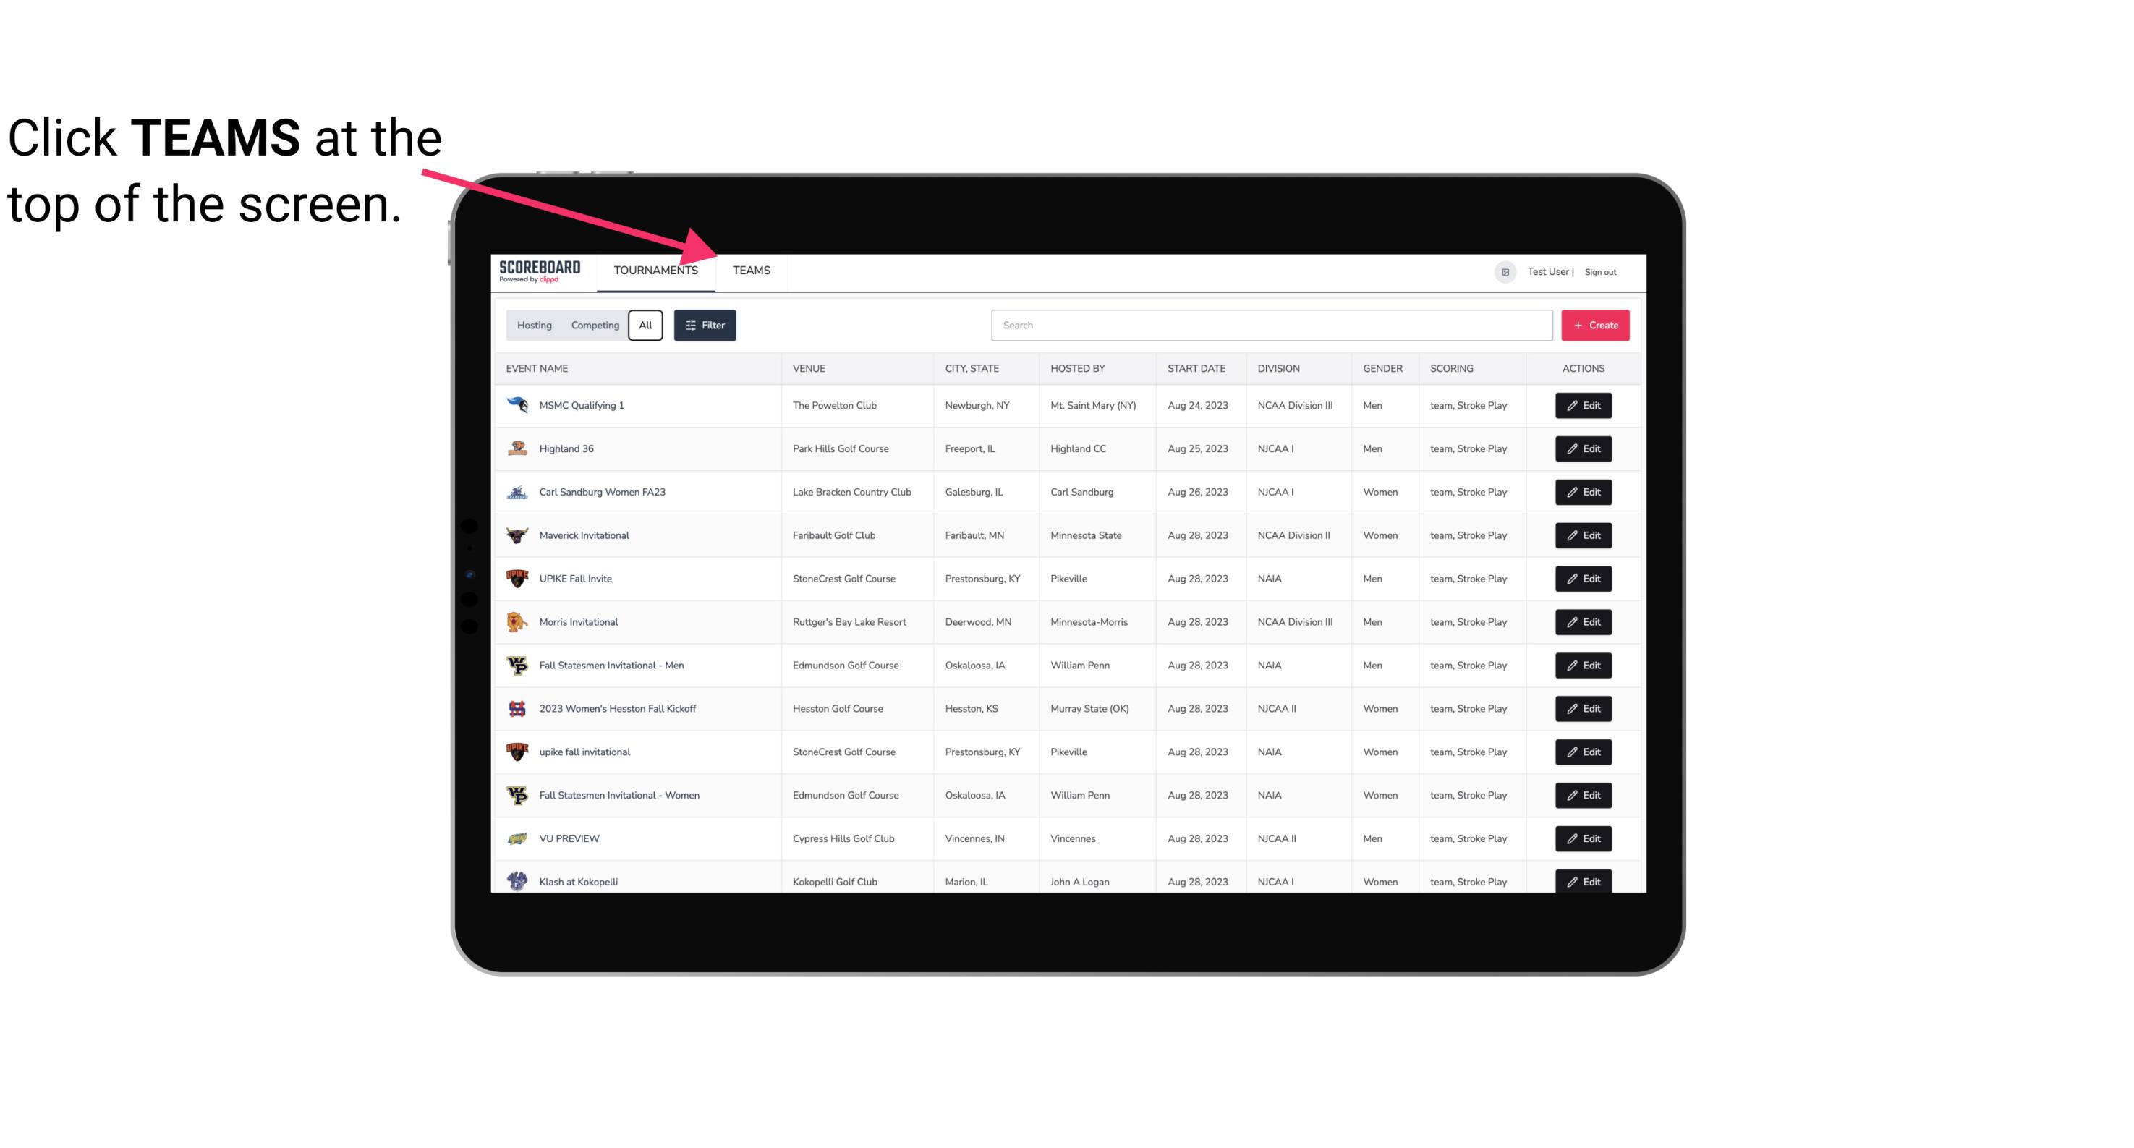Toggle the Hosting filter button

click(x=534, y=326)
